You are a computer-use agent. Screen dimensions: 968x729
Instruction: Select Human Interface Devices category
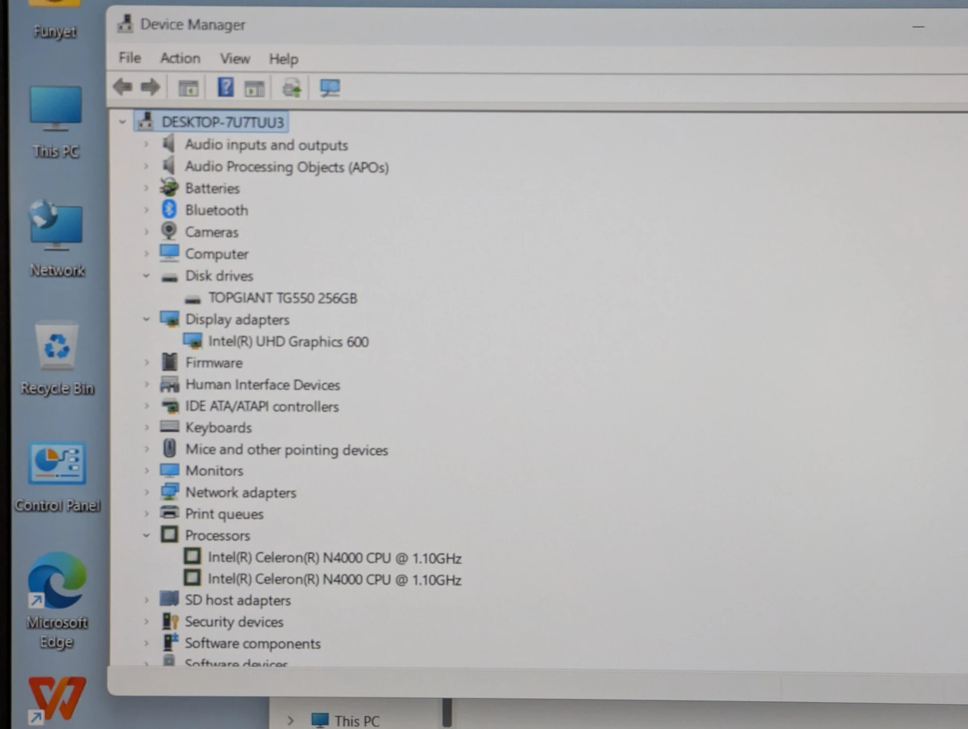point(263,385)
